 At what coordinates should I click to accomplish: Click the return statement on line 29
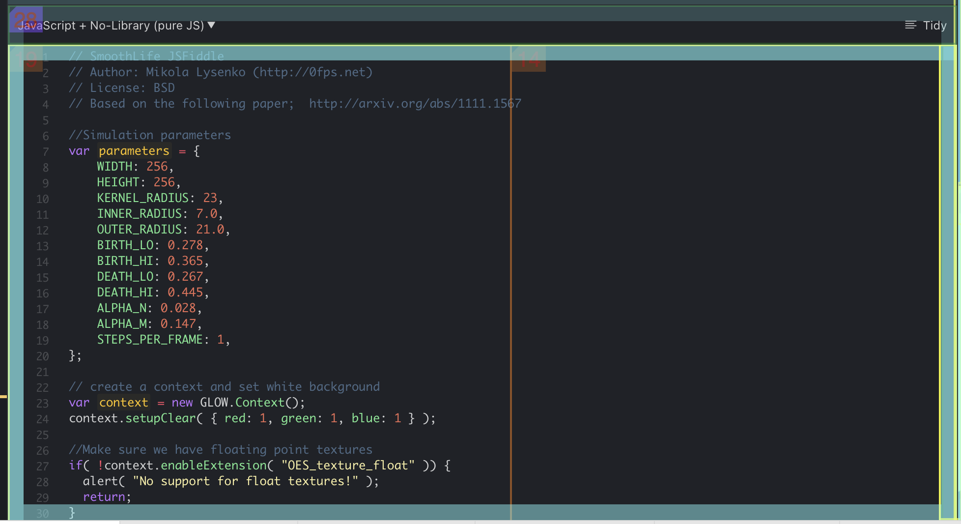(x=104, y=496)
